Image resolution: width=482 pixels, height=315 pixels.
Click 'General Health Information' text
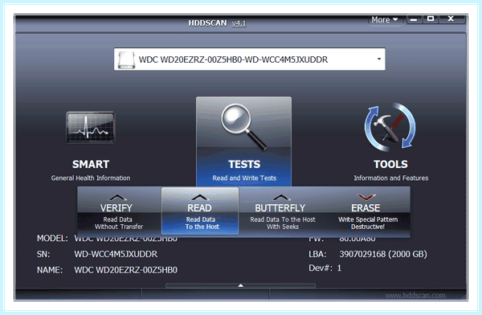[x=91, y=178]
